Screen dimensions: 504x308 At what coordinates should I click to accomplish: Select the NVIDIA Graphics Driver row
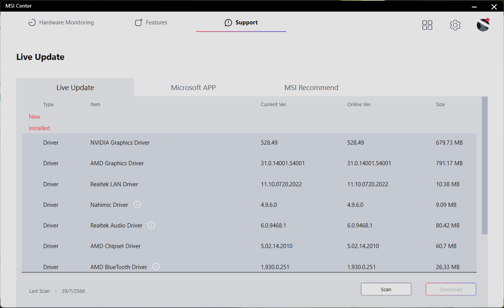249,143
